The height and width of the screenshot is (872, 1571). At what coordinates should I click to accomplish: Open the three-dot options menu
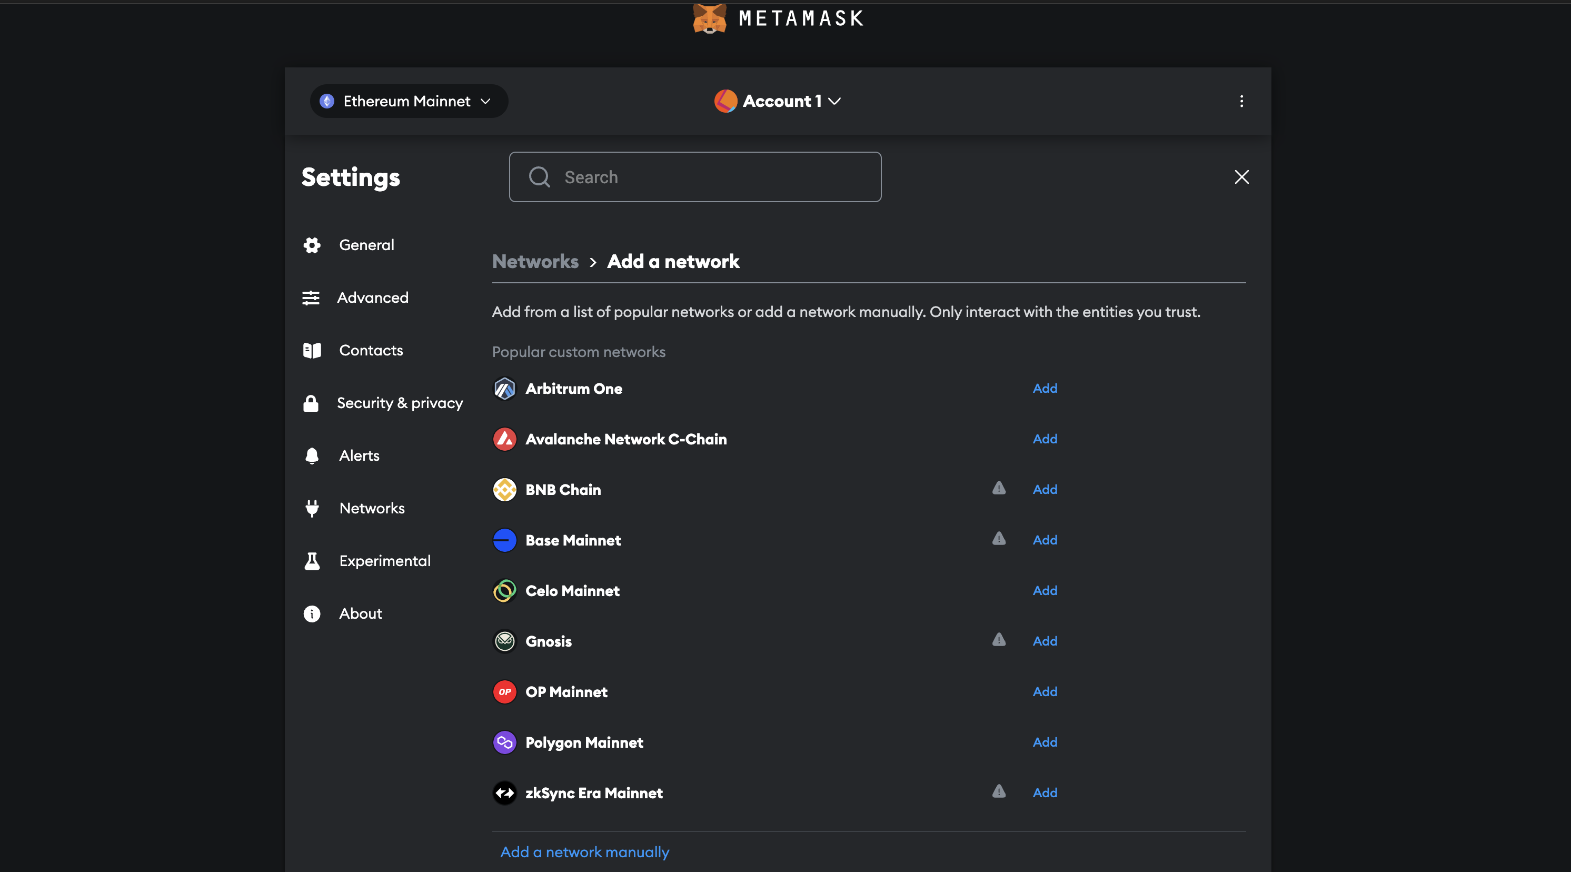(1241, 101)
